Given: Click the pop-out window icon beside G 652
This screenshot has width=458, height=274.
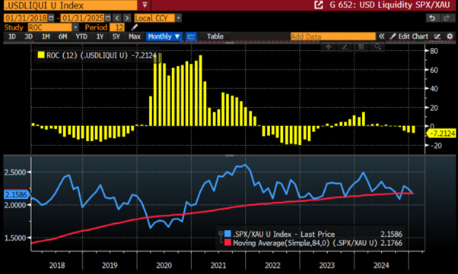Looking at the screenshot, I should (319, 5).
